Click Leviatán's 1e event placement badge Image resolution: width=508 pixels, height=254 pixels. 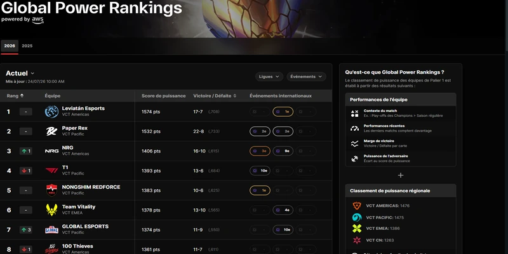[x=283, y=112]
